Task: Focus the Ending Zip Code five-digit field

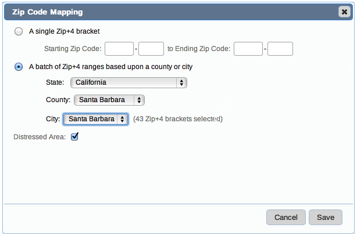Action: (x=248, y=49)
